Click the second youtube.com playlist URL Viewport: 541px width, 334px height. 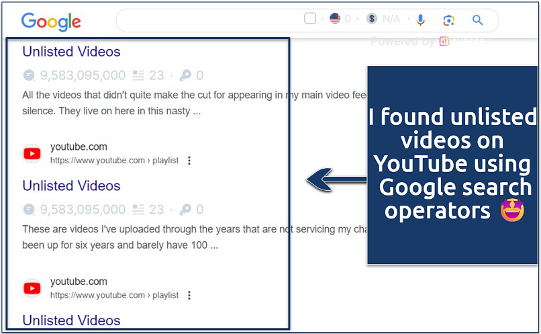click(114, 295)
